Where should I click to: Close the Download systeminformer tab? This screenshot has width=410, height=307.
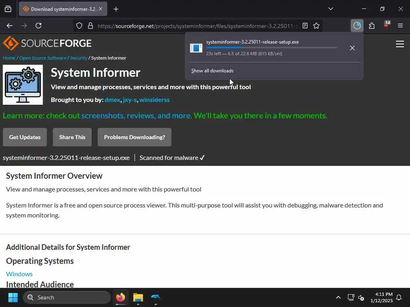tap(100, 9)
